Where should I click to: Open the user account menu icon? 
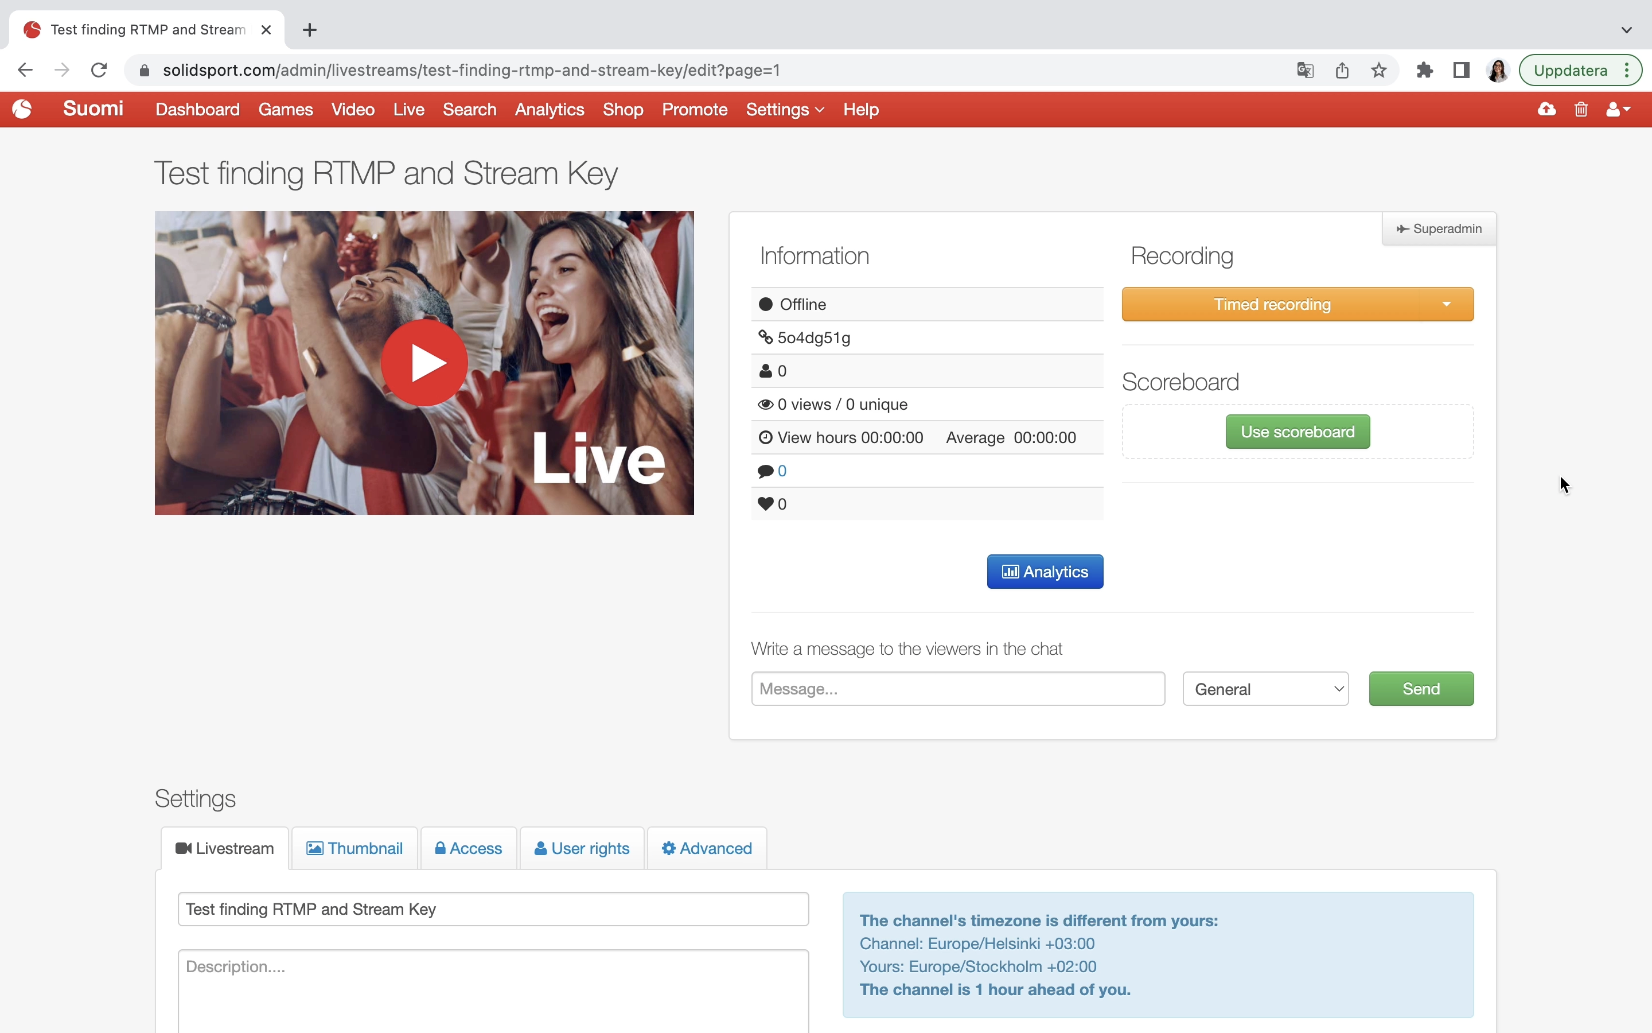point(1618,109)
